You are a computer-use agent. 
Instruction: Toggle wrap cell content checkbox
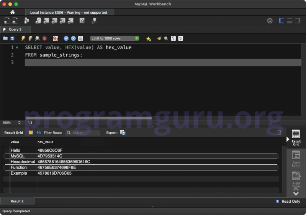pyautogui.click(x=279, y=132)
